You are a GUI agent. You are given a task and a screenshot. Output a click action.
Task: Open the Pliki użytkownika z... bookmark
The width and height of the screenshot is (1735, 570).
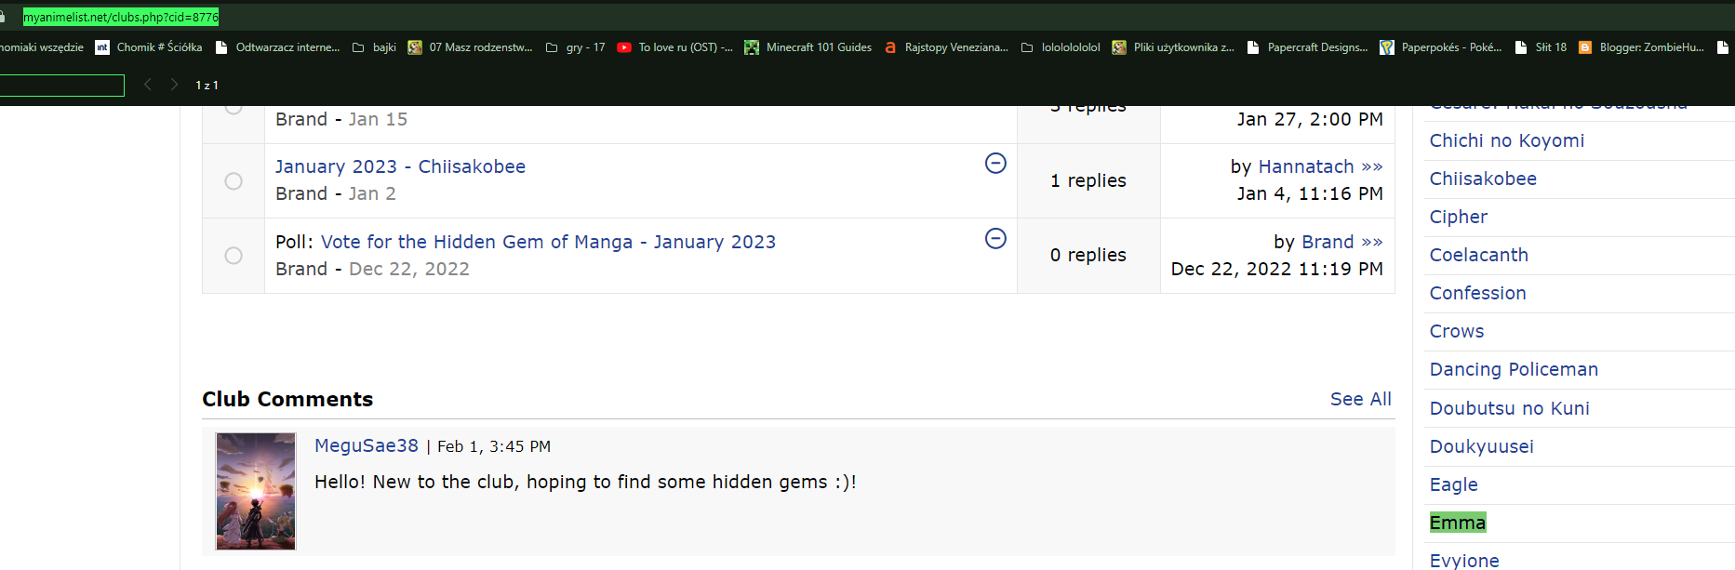click(1173, 47)
